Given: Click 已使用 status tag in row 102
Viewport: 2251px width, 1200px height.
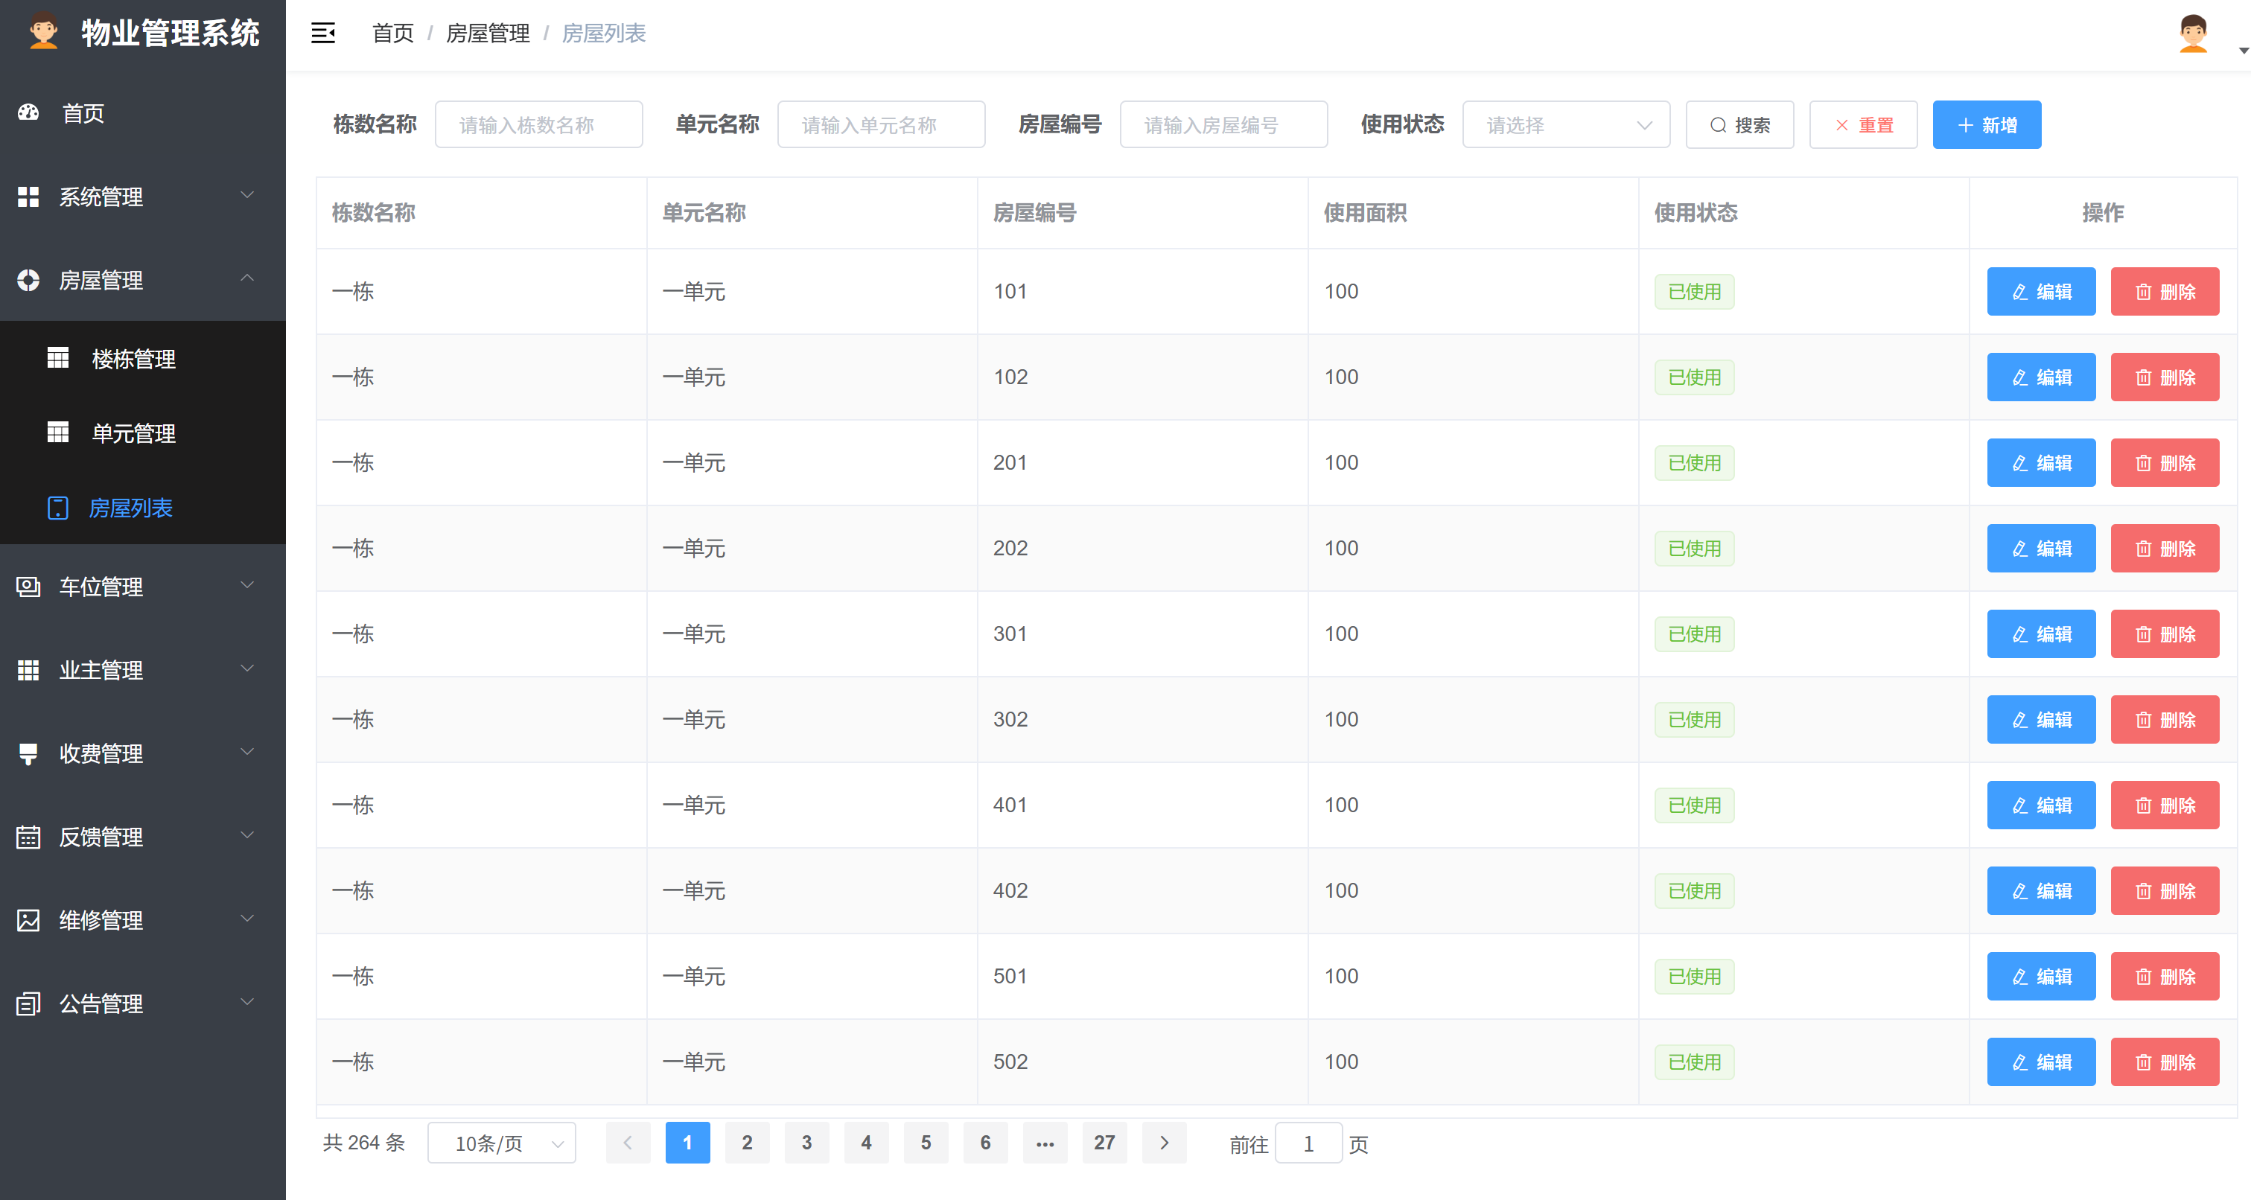Looking at the screenshot, I should point(1694,377).
